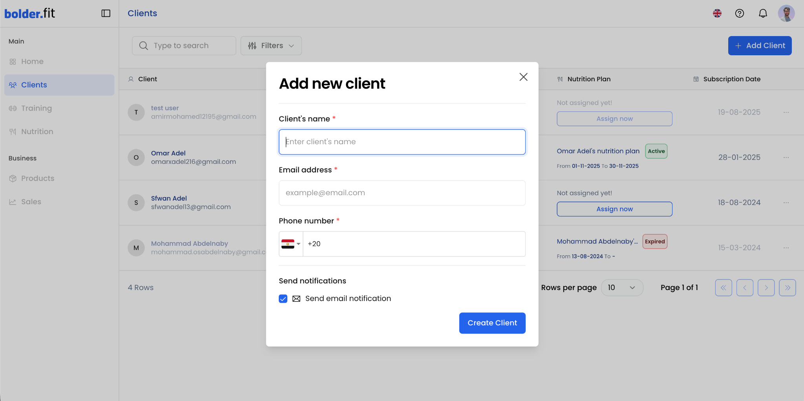Open row options for Omar Adel

(786, 158)
